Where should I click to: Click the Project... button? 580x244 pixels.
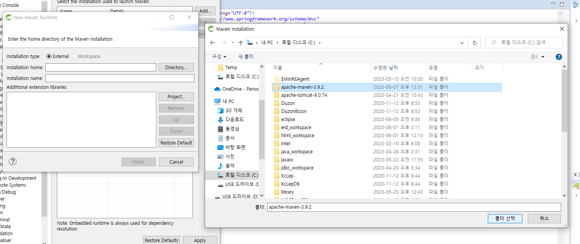pos(176,96)
